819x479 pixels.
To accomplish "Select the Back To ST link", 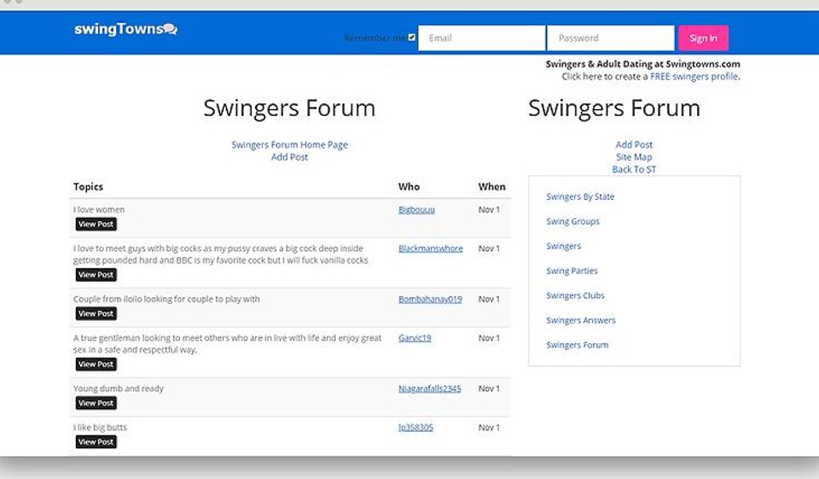I will point(634,169).
